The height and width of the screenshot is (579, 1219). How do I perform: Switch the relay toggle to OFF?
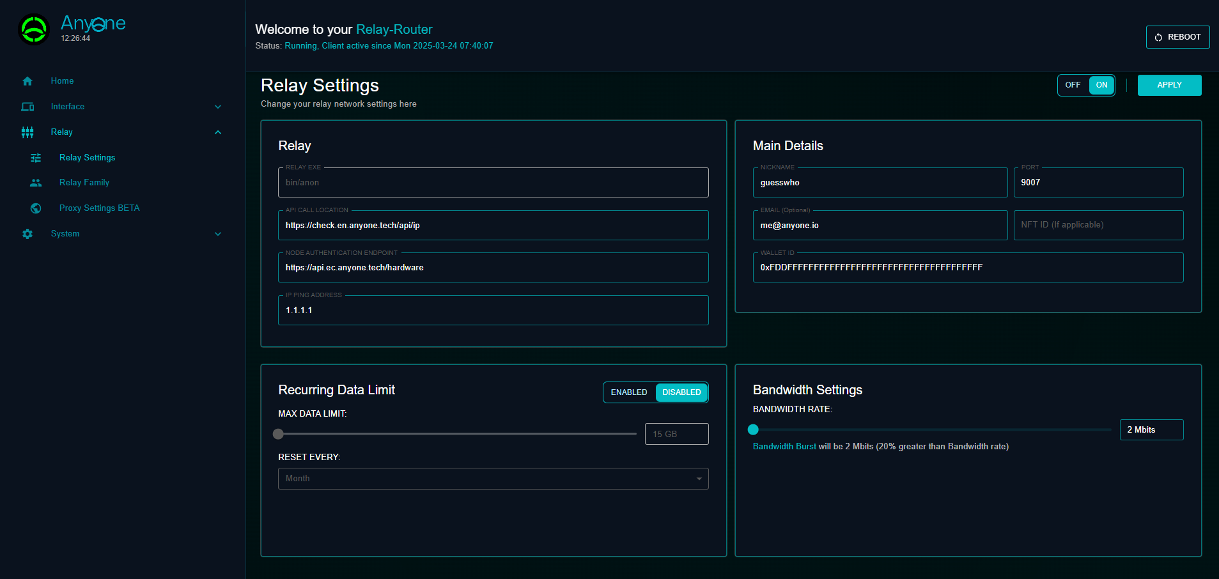tap(1073, 85)
